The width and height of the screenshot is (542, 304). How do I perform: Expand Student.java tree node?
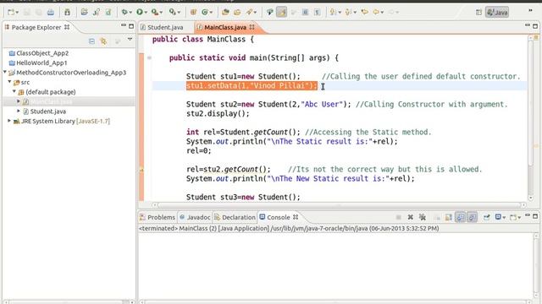tap(19, 111)
